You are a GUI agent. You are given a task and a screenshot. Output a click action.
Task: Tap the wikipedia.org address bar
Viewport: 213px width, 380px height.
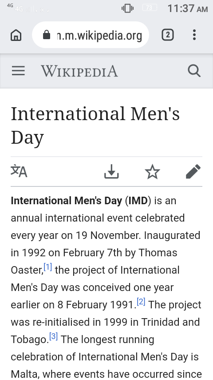(91, 35)
